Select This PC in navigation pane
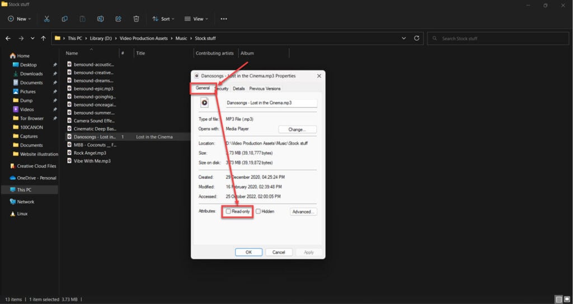 (29, 190)
